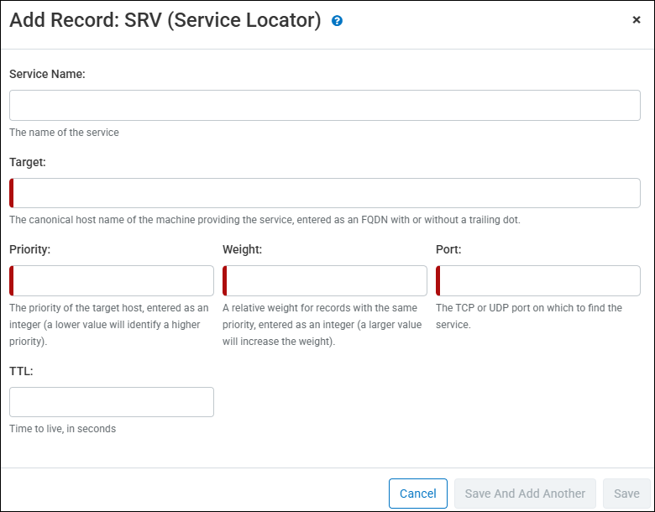Screen dimensions: 655x512
Task: Click the Save And Add Another button
Action: (x=525, y=494)
